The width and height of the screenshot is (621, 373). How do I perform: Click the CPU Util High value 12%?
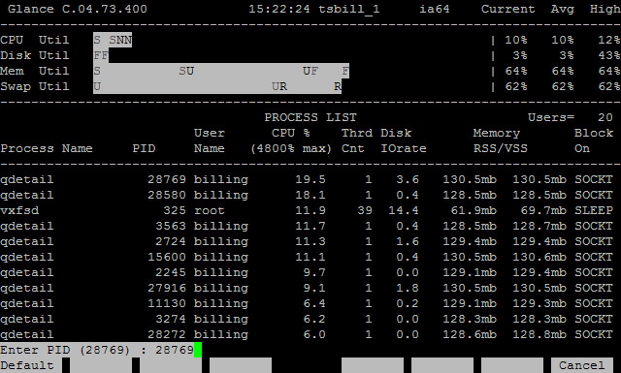(x=609, y=40)
